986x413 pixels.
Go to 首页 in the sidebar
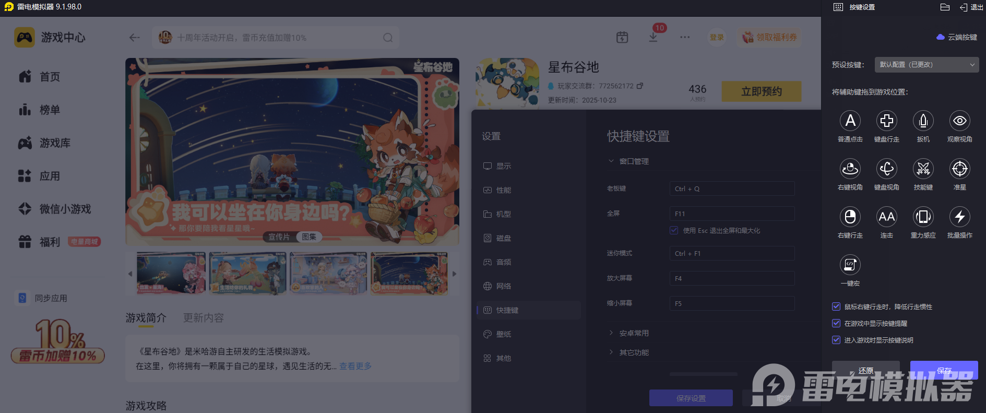coord(40,77)
